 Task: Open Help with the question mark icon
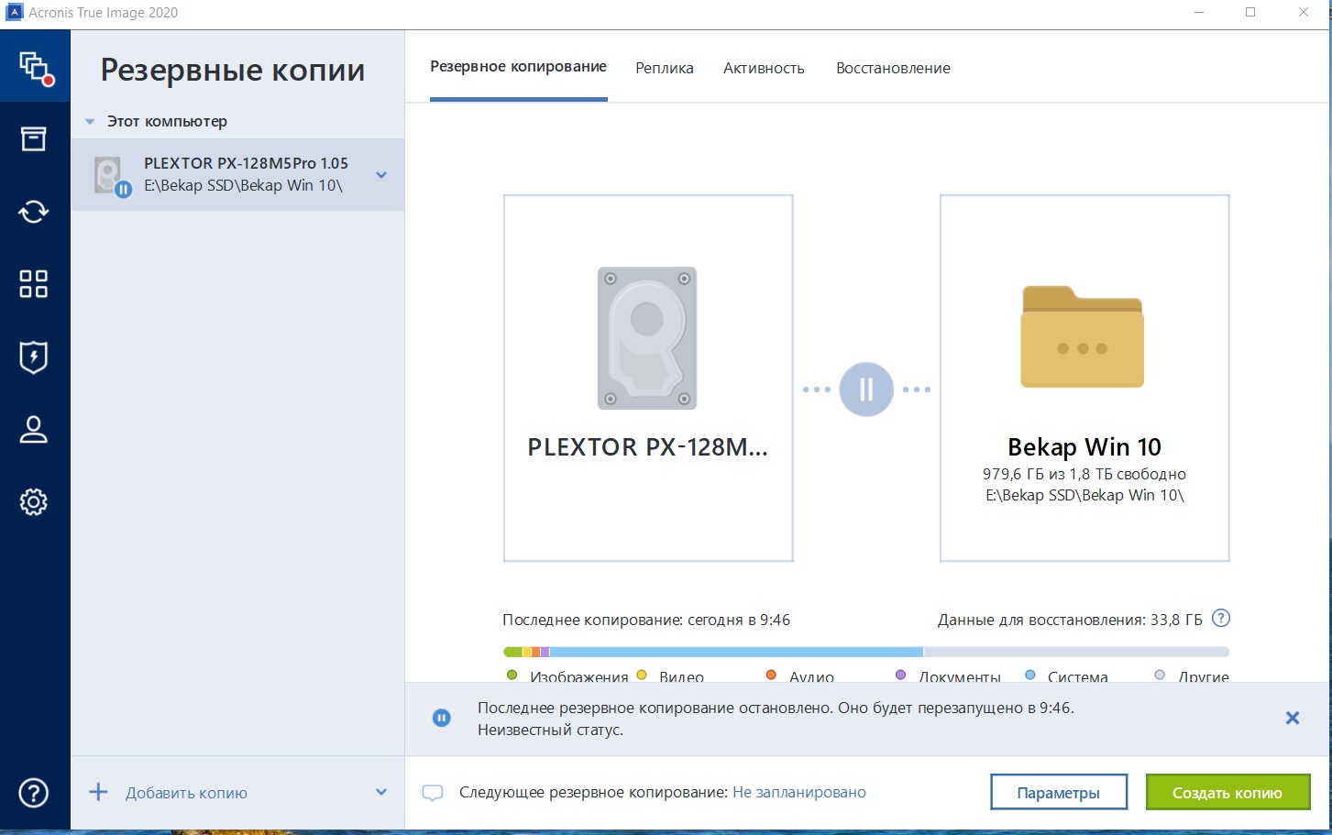click(34, 793)
